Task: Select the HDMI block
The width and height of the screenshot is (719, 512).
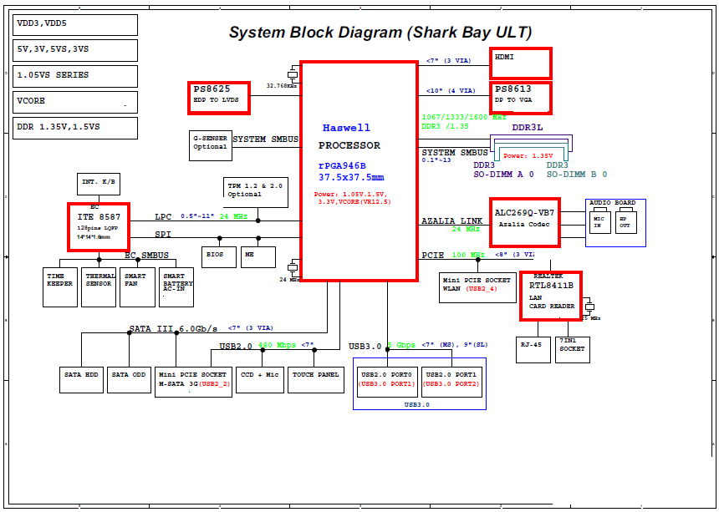Action: [521, 63]
